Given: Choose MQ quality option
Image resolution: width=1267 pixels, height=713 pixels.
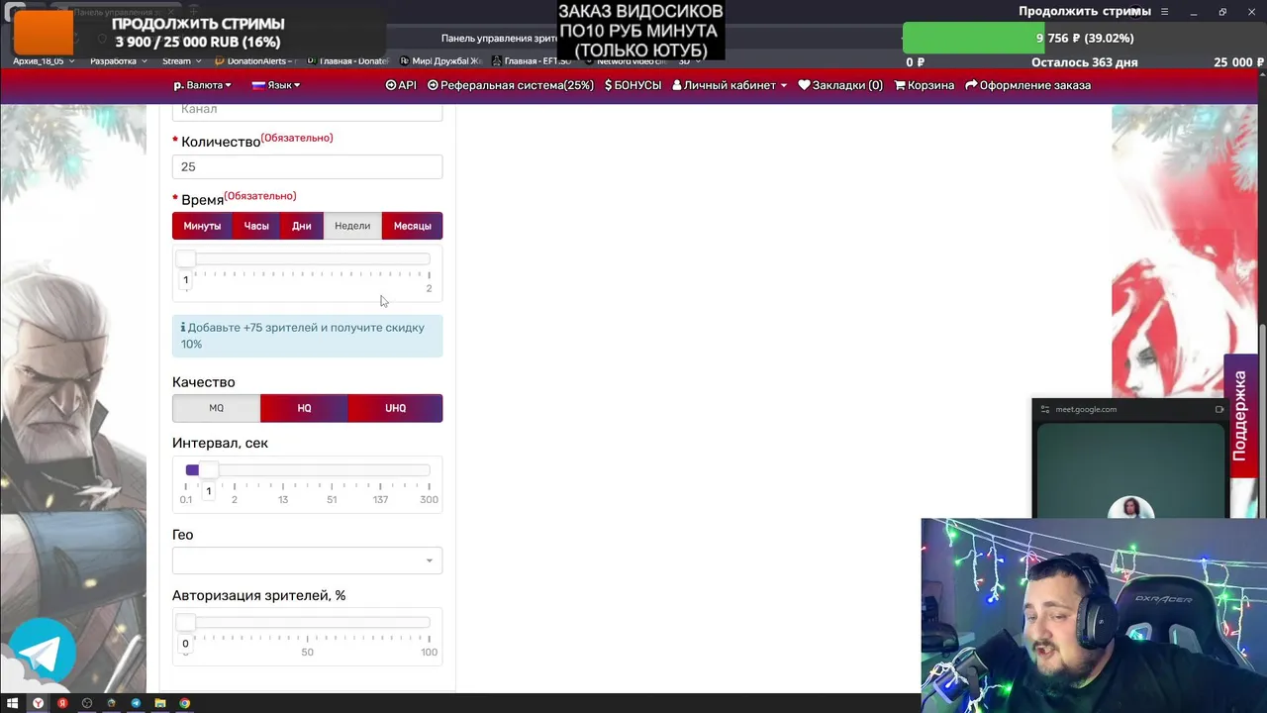Looking at the screenshot, I should pyautogui.click(x=216, y=408).
